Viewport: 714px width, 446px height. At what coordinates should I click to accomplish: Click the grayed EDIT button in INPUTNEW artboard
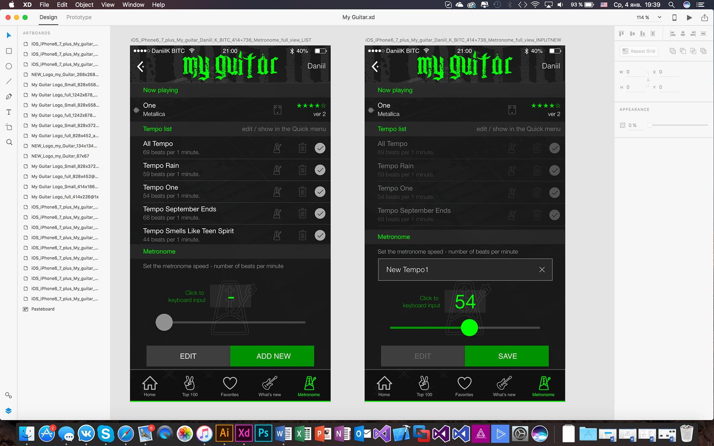pos(423,356)
